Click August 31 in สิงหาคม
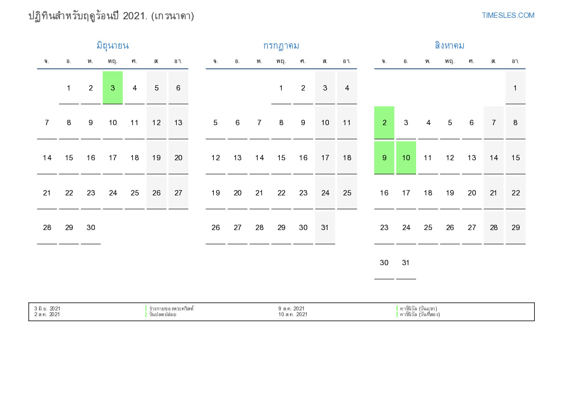Image resolution: width=563 pixels, height=398 pixels. point(406,263)
